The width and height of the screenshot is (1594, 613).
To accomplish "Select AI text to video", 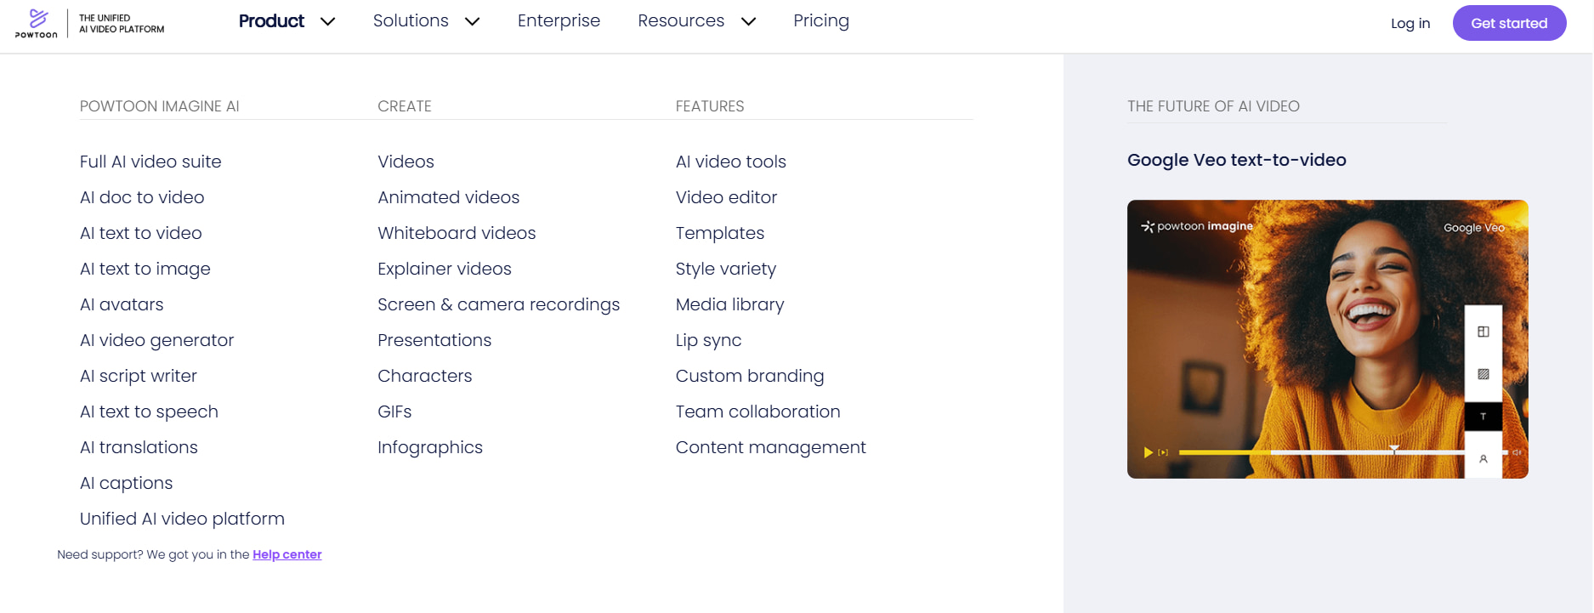I will pyautogui.click(x=141, y=233).
